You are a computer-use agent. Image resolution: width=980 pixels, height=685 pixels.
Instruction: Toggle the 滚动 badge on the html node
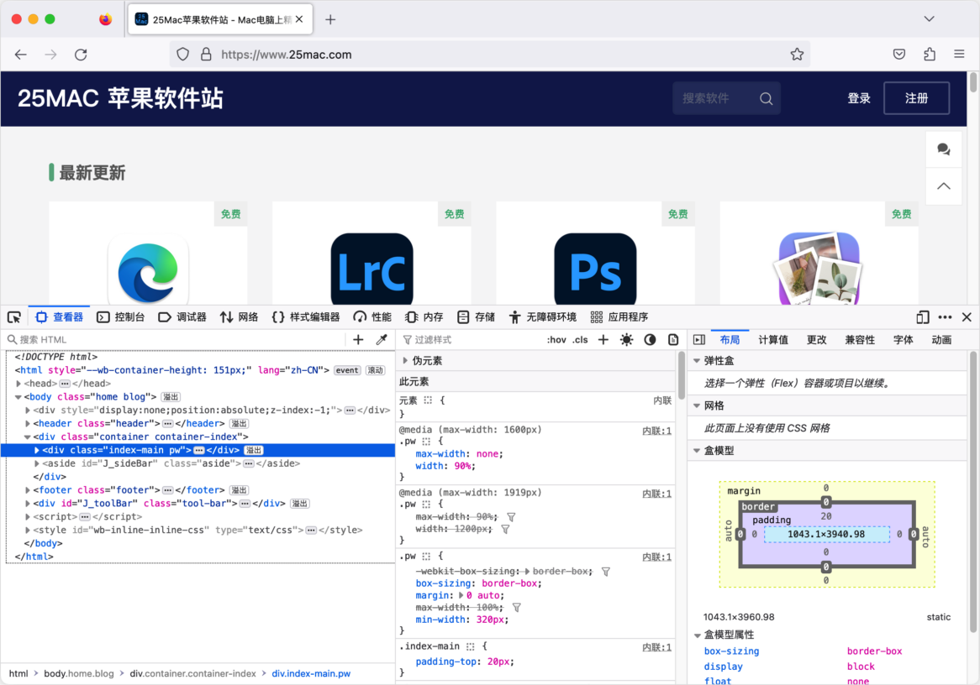pos(375,370)
